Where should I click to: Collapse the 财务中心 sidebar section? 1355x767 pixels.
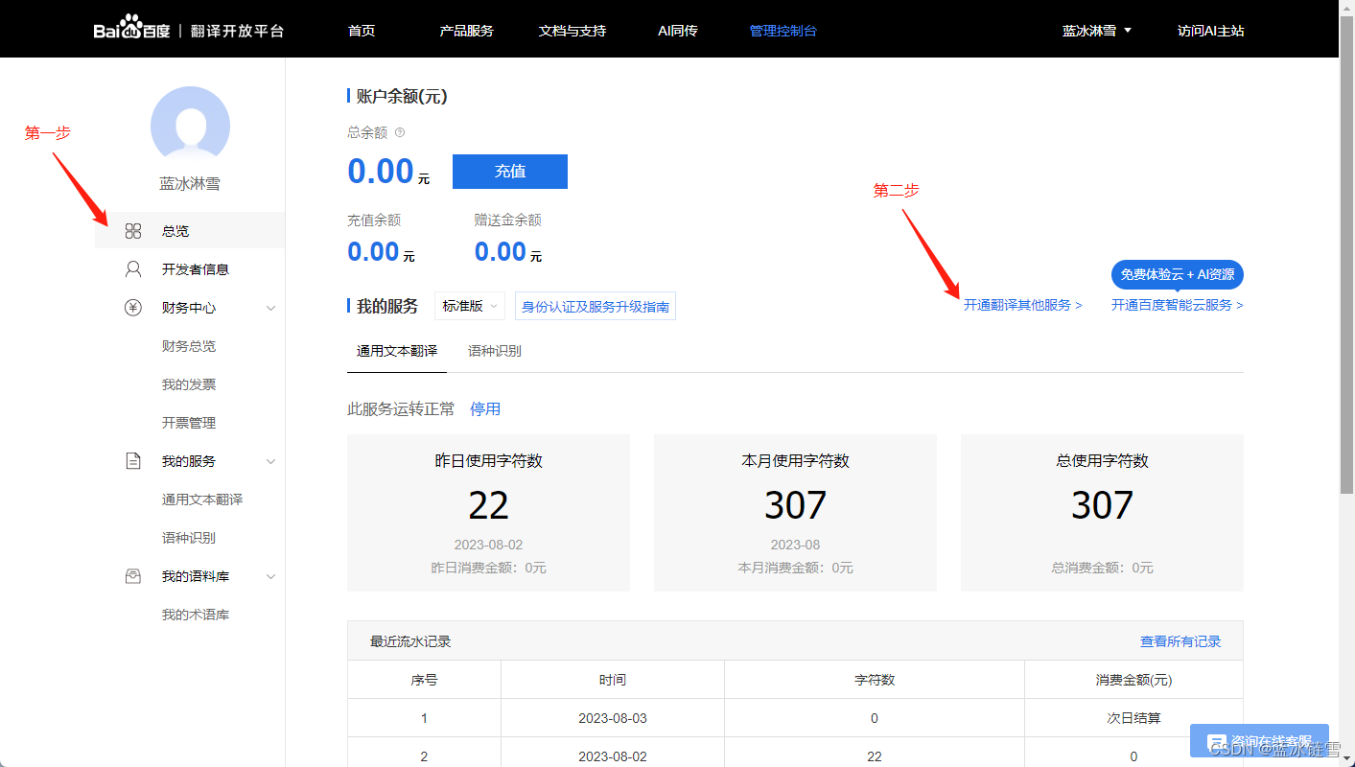(270, 308)
